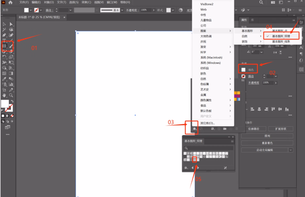Image resolution: width=305 pixels, height=197 pixels.
Task: Click the 重新着色 button
Action: [x=267, y=143]
